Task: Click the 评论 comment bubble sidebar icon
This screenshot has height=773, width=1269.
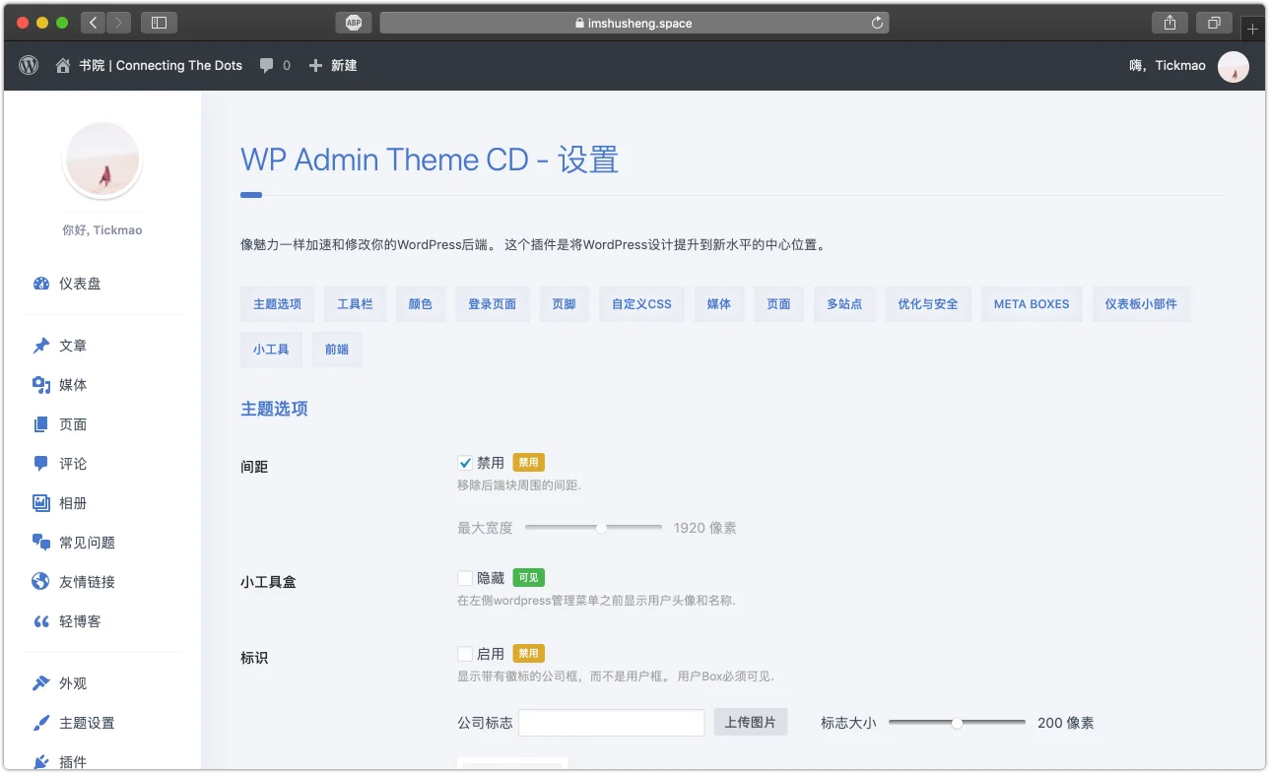Action: point(40,464)
